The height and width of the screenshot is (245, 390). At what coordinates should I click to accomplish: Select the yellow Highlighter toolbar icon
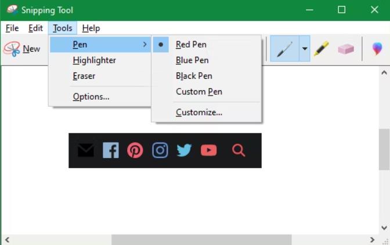pyautogui.click(x=321, y=49)
